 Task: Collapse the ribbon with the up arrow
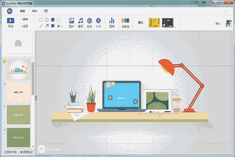(226, 11)
